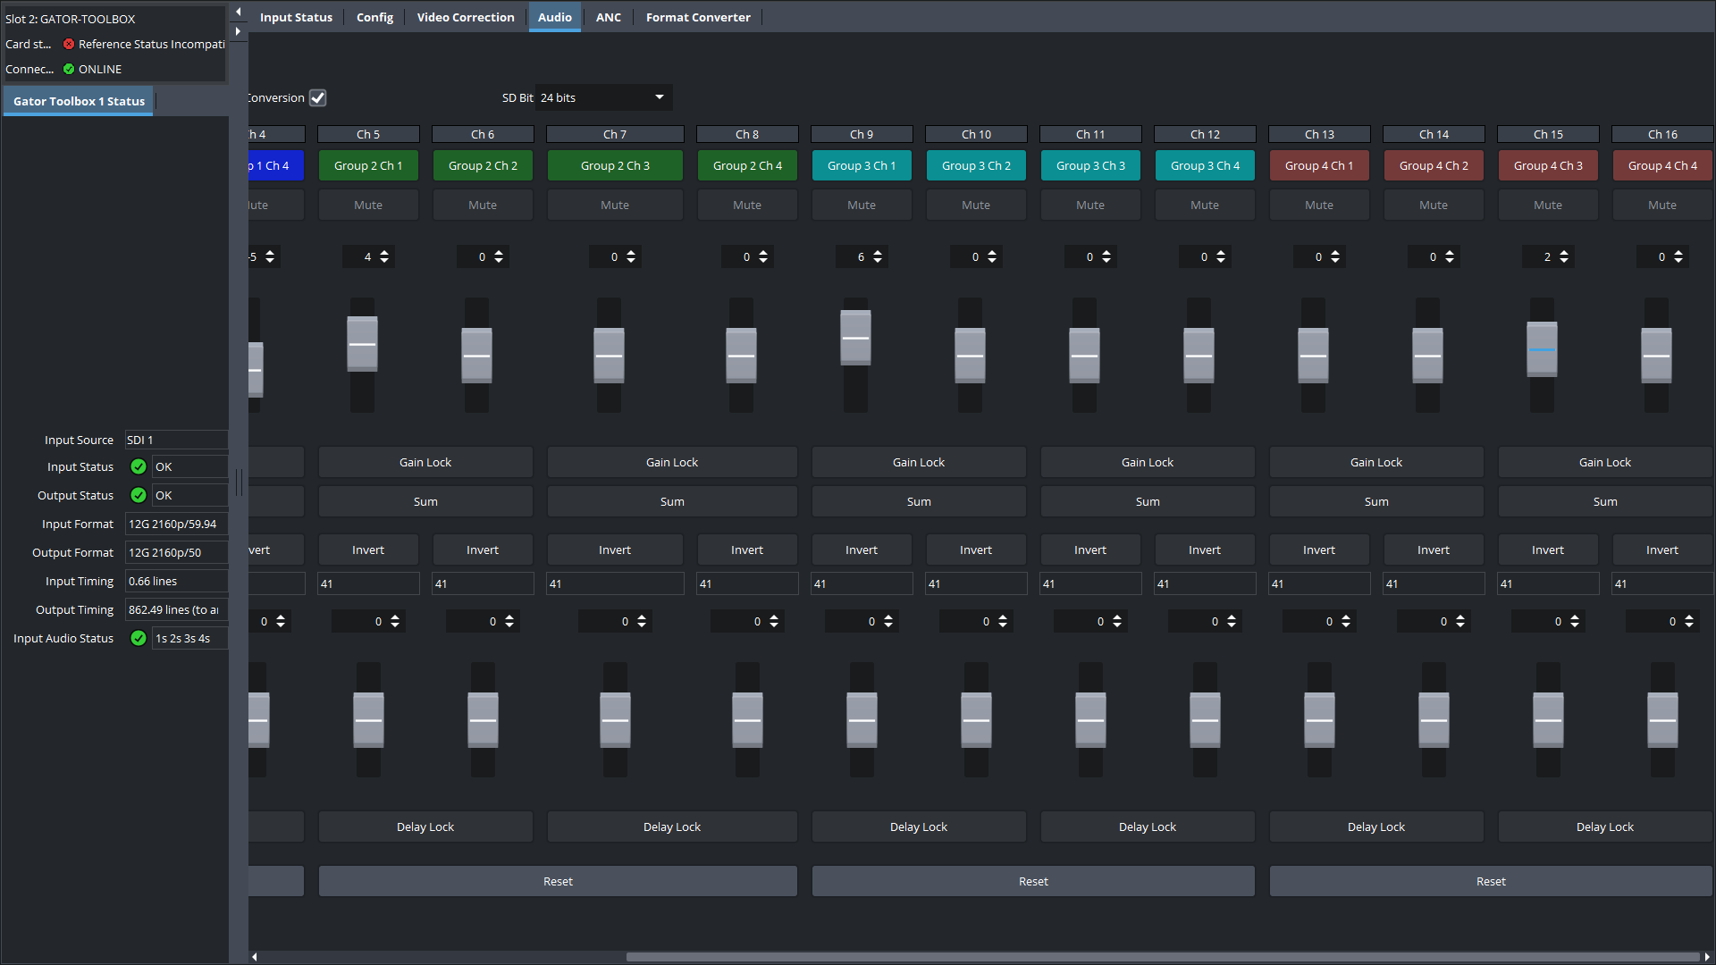This screenshot has width=1716, height=965.
Task: Click the Ch 6 delay fader handle
Action: (x=483, y=720)
